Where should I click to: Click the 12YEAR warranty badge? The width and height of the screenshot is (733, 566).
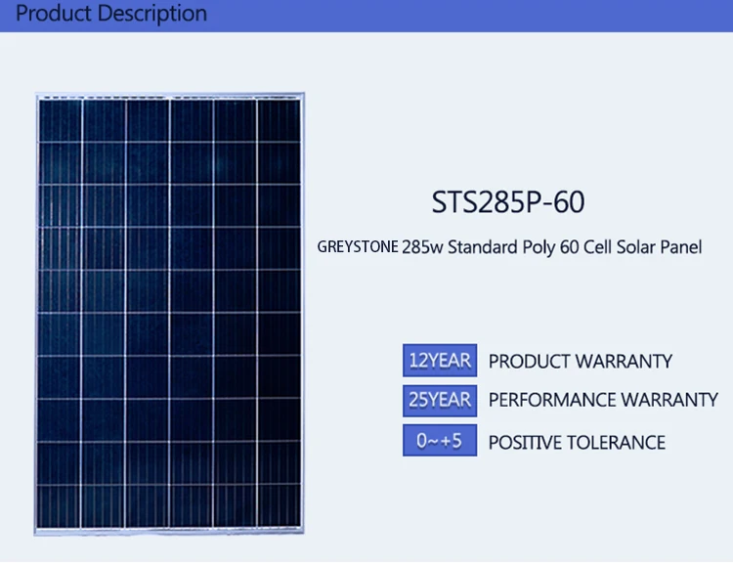440,360
